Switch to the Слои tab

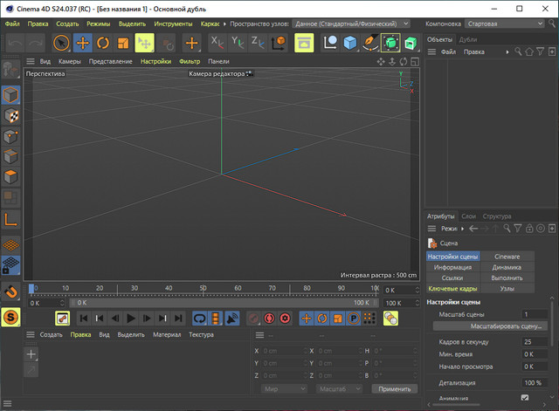click(x=469, y=216)
